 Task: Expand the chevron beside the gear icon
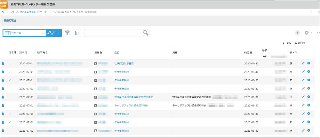coord(311,33)
